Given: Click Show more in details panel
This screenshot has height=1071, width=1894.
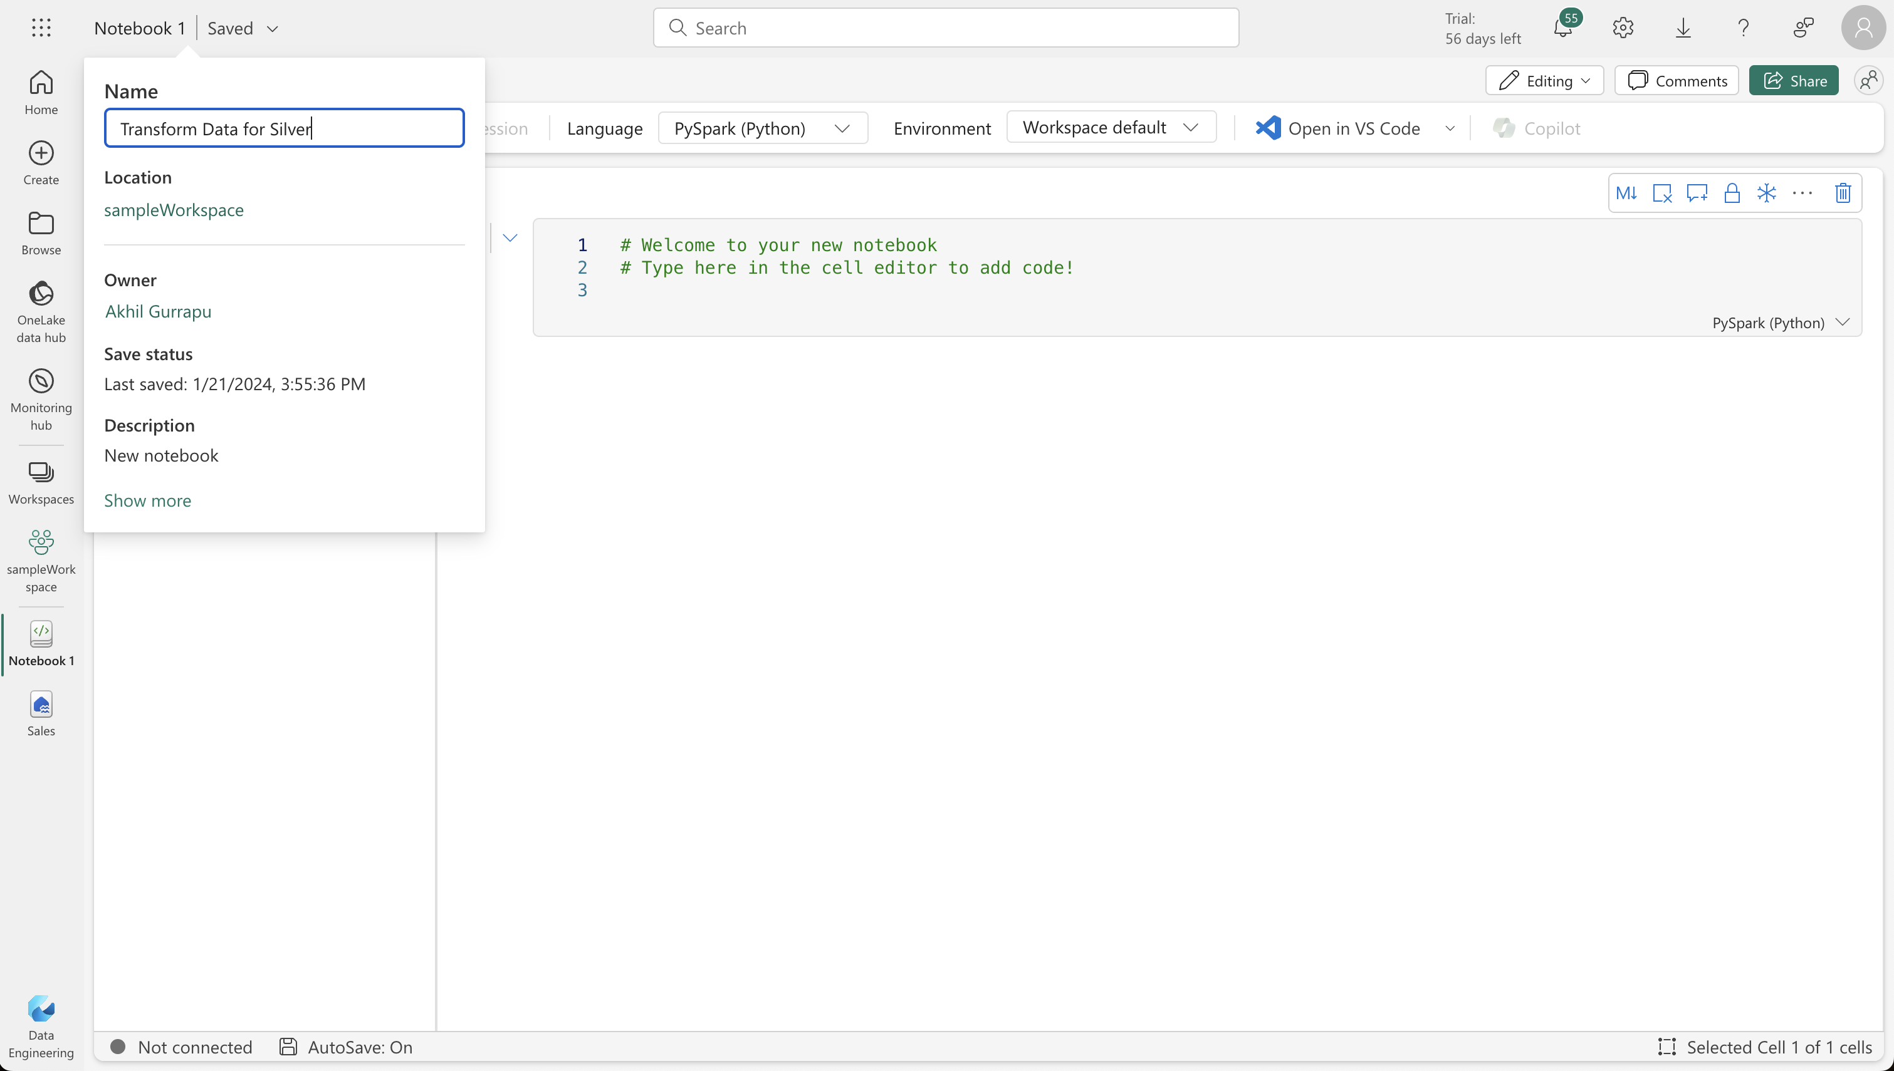Looking at the screenshot, I should [x=147, y=500].
